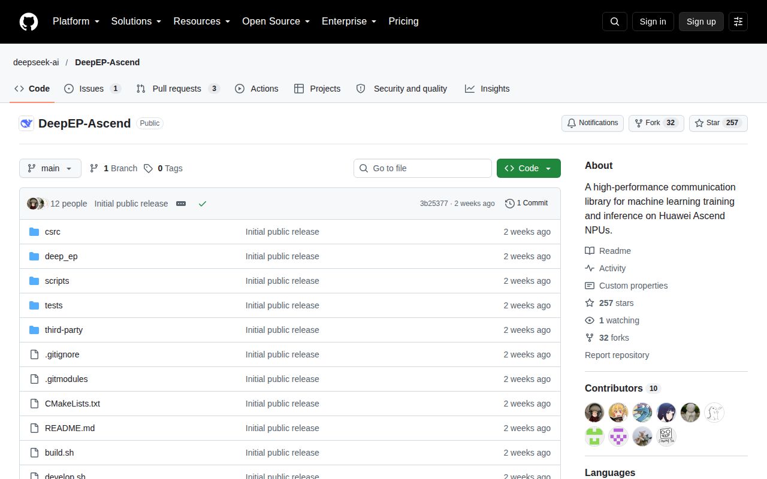Click the commit status green checkmark

tap(203, 204)
